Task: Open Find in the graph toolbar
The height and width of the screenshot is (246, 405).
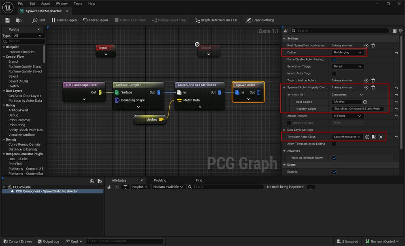Action: [x=39, y=20]
